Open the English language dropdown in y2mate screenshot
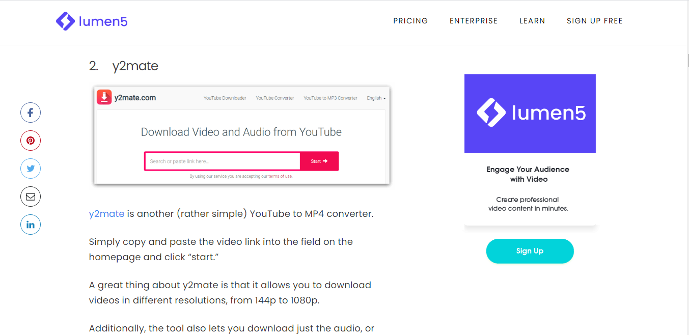689x335 pixels. pyautogui.click(x=376, y=98)
